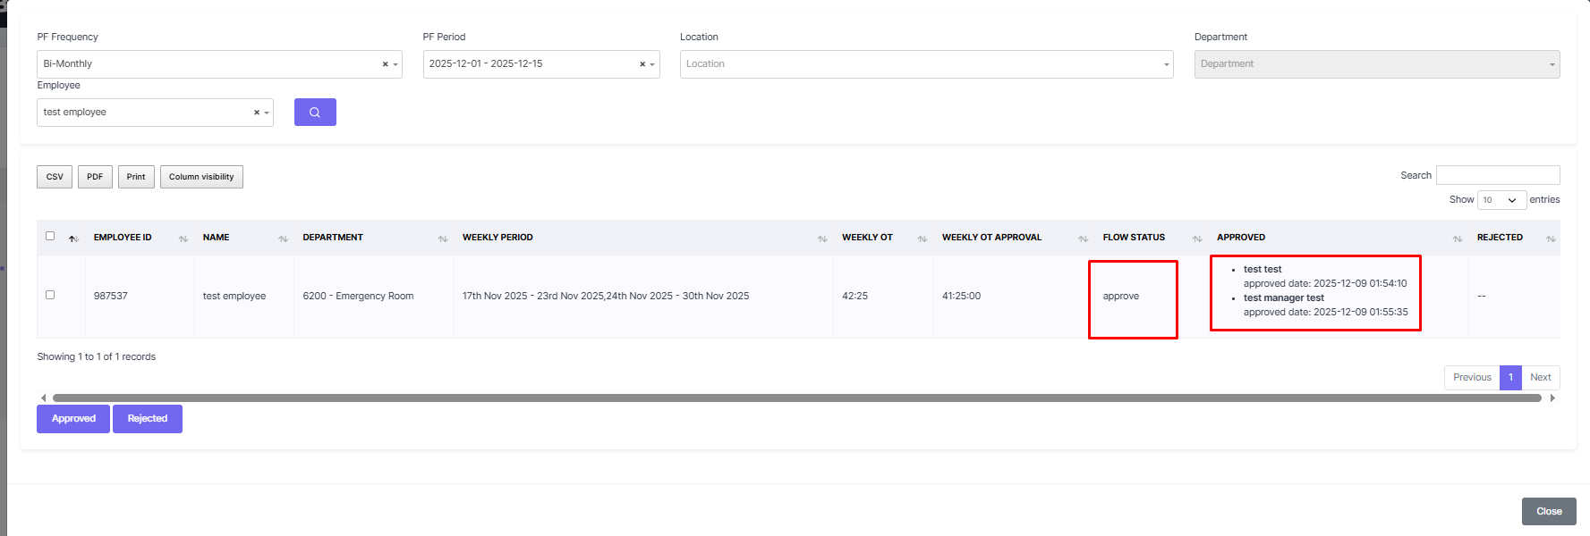Viewport: 1590px width, 536px height.
Task: Sort table by Department column header
Action: (333, 238)
